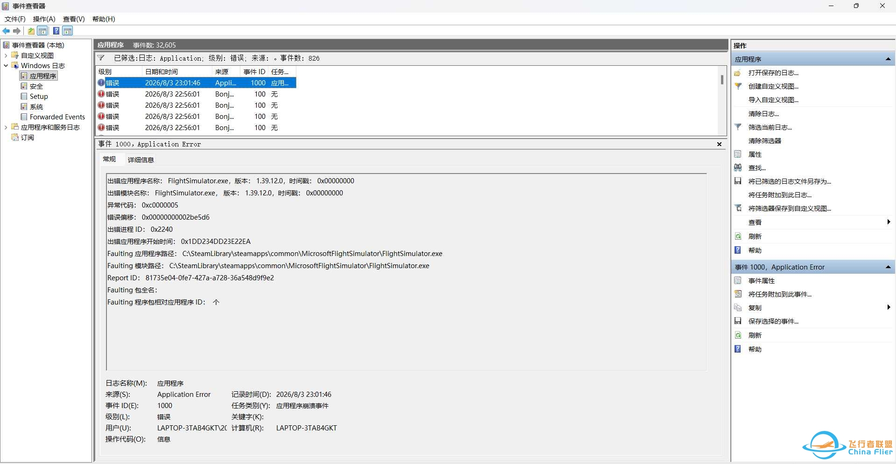Screen dimensions: 896x464
Task: Click the Faulting 应用程序路径 line
Action: [x=275, y=254]
